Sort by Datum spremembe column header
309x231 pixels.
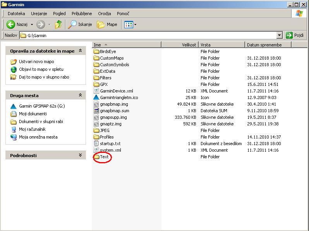click(x=268, y=45)
